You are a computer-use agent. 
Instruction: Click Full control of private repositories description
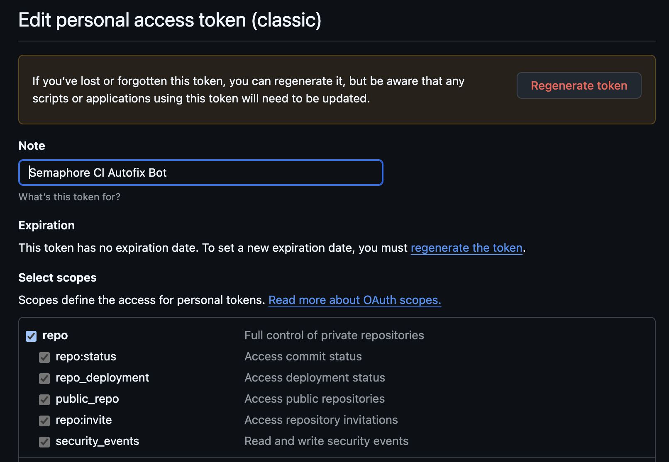[x=334, y=335]
